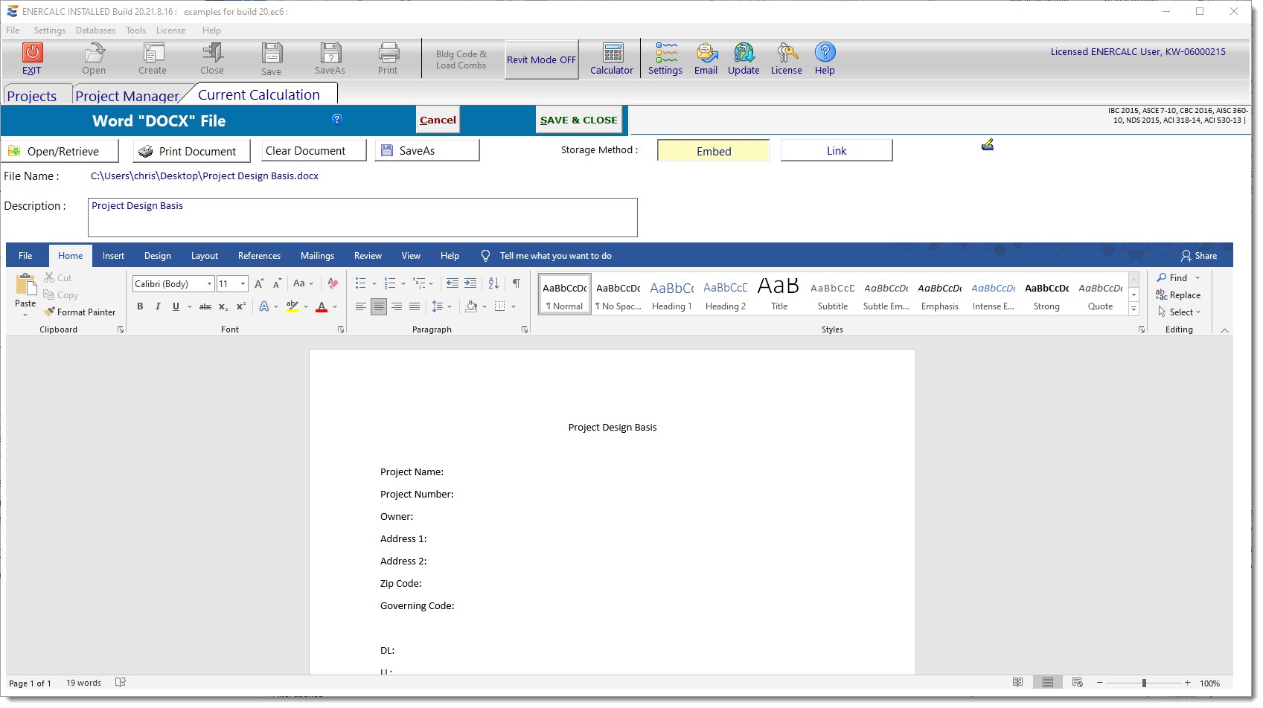Open the font size dropdown
The width and height of the screenshot is (1263, 708).
click(x=243, y=284)
